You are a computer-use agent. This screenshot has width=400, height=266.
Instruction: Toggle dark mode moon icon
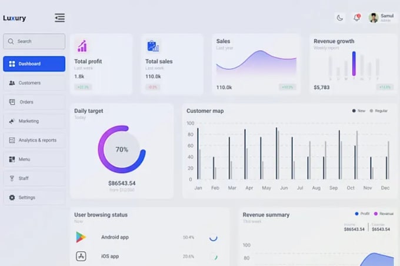[339, 18]
